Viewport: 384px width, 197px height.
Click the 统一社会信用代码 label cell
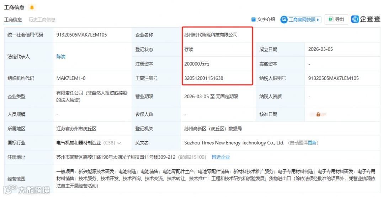(29, 35)
